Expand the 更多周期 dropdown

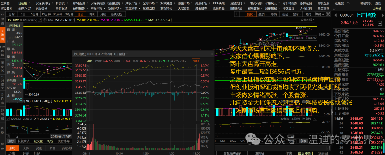coord(115,14)
